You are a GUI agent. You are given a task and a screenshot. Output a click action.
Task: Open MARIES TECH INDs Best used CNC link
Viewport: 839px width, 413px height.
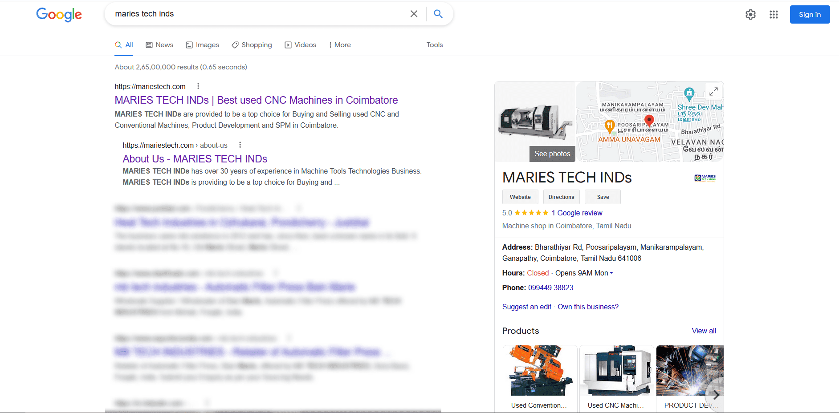coord(256,100)
